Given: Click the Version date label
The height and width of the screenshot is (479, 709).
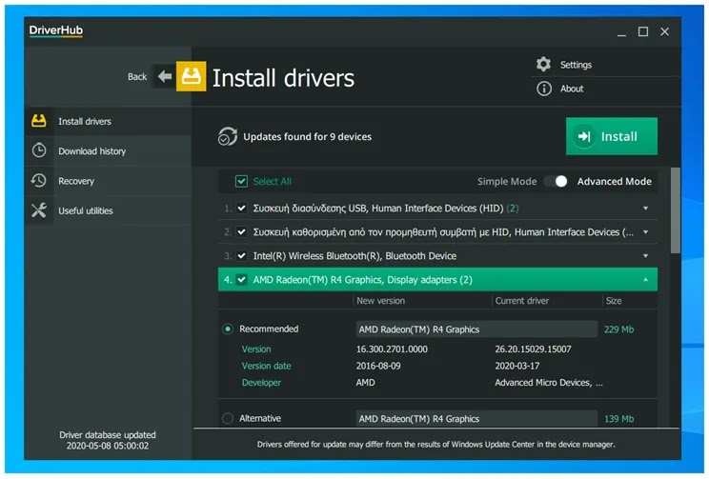Looking at the screenshot, I should pyautogui.click(x=266, y=366).
